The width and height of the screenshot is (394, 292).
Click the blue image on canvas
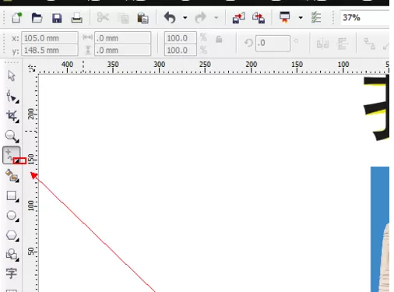pos(380,229)
